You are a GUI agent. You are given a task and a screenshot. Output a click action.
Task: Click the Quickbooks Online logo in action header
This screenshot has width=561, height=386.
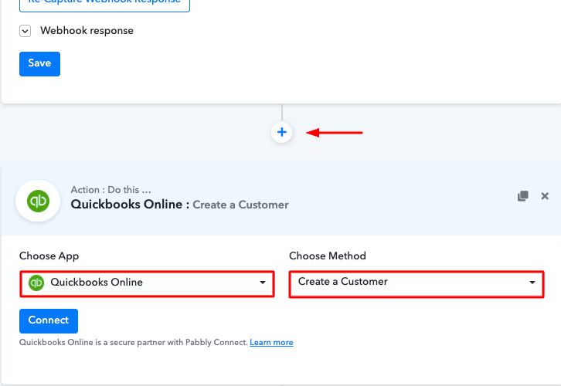click(38, 201)
